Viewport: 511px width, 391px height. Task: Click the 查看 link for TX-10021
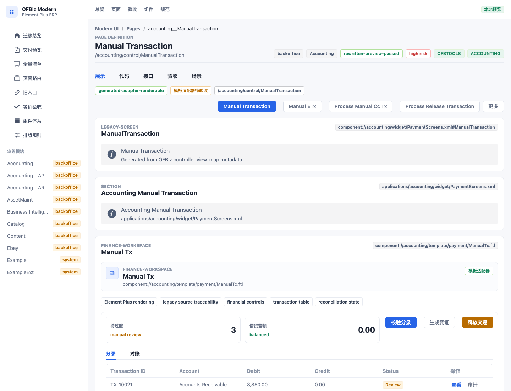click(x=456, y=385)
